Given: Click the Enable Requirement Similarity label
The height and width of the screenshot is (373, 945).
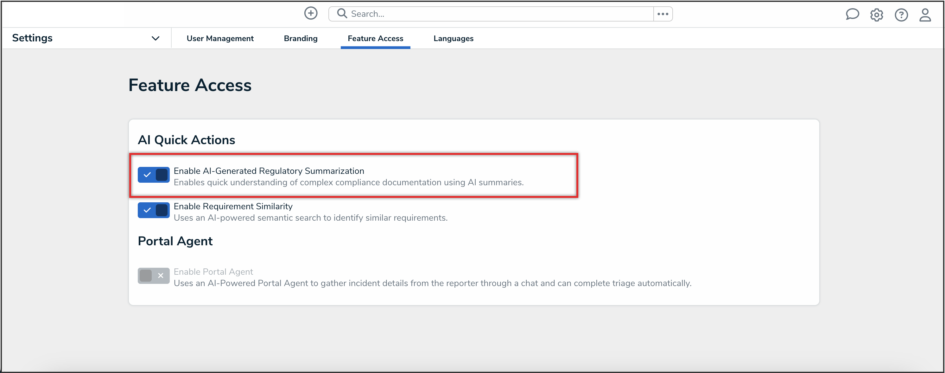Looking at the screenshot, I should point(233,206).
